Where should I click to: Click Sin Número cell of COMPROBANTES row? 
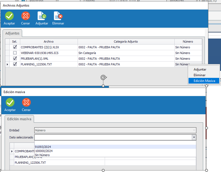[188, 47]
